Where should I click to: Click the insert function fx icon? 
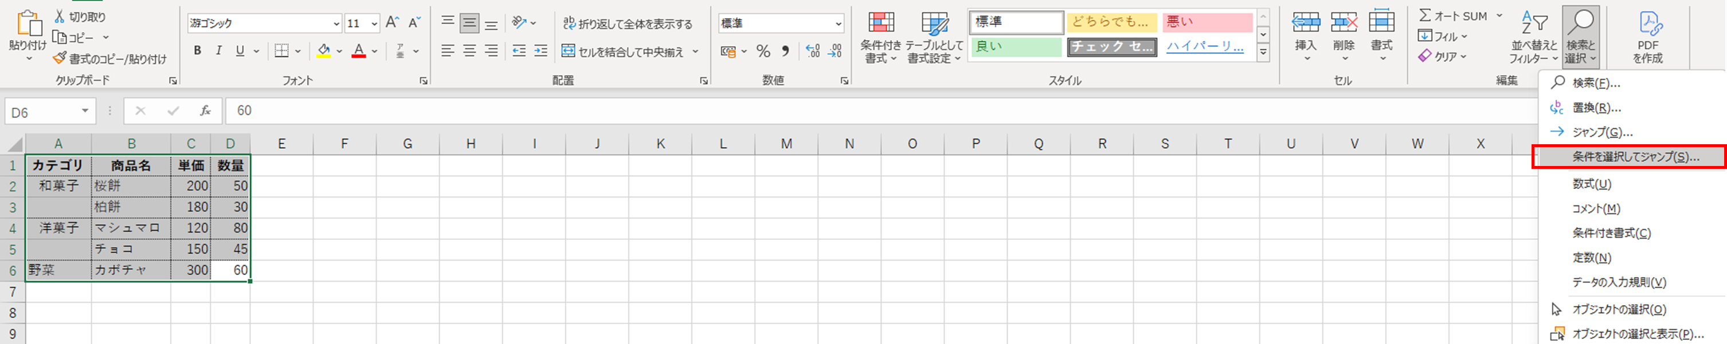click(x=205, y=111)
